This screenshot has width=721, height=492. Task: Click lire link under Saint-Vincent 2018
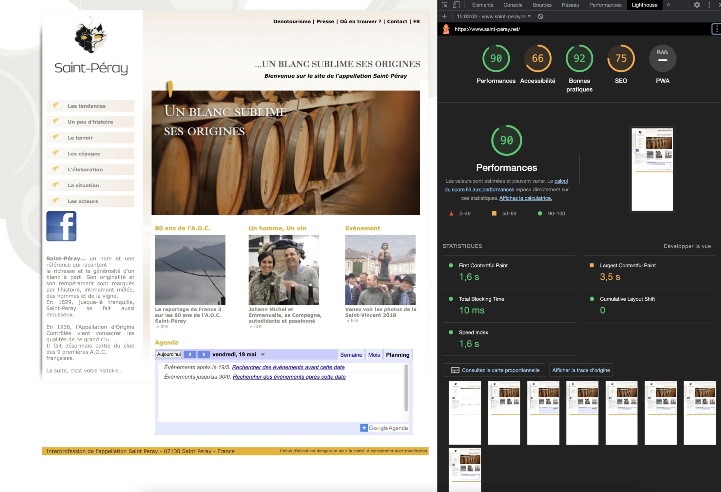point(352,320)
